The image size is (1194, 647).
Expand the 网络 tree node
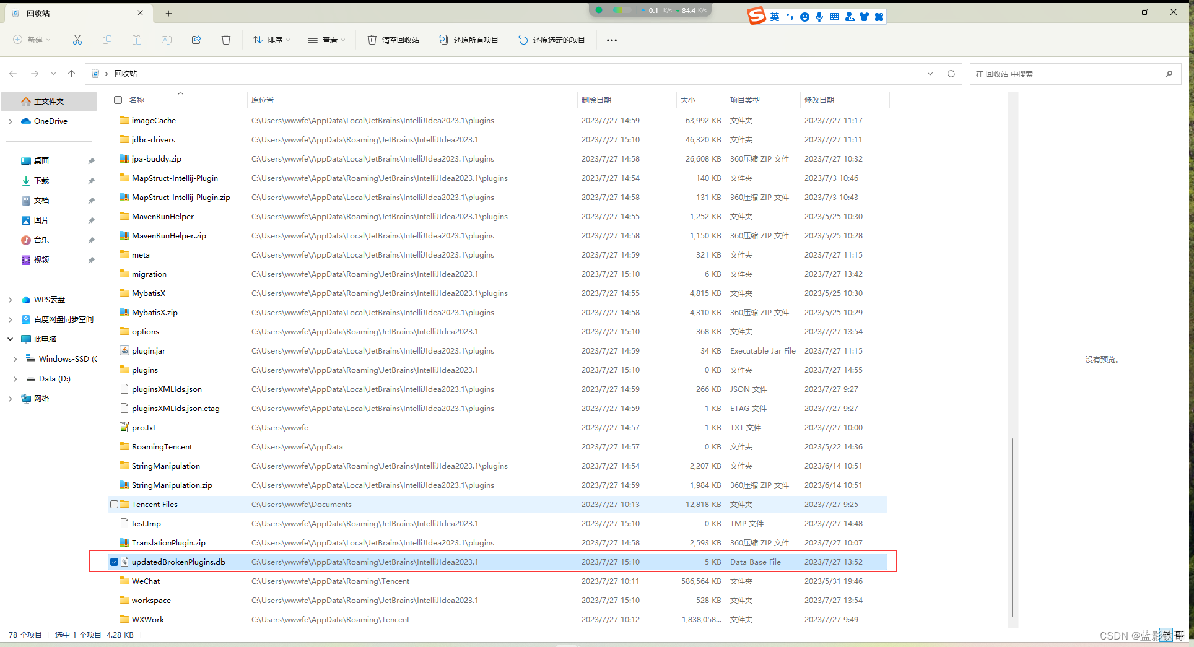(10, 399)
